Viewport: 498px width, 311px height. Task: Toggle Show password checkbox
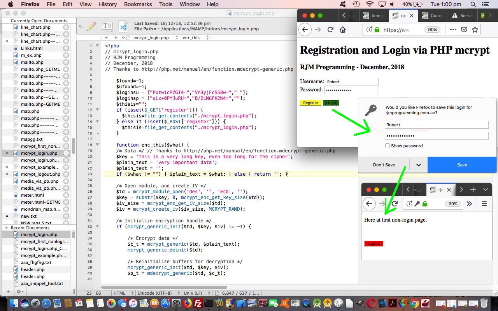point(388,146)
